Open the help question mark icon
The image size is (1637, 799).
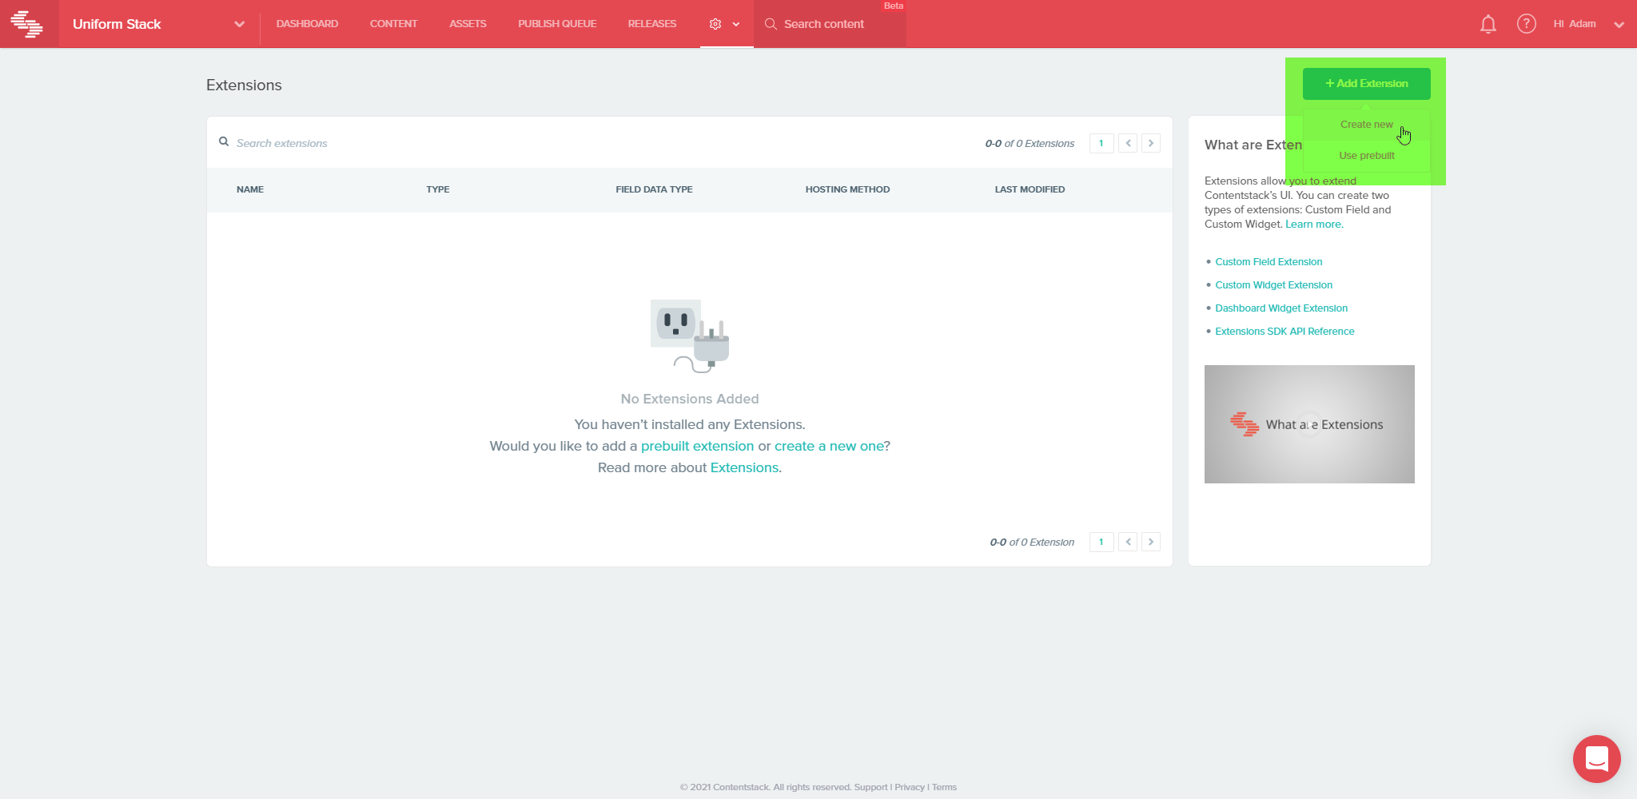1526,24
